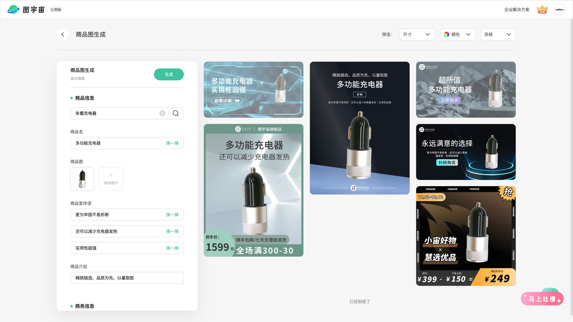Viewport: 573px width, 322px height.
Task: Click the green 生成 button
Action: 169,74
